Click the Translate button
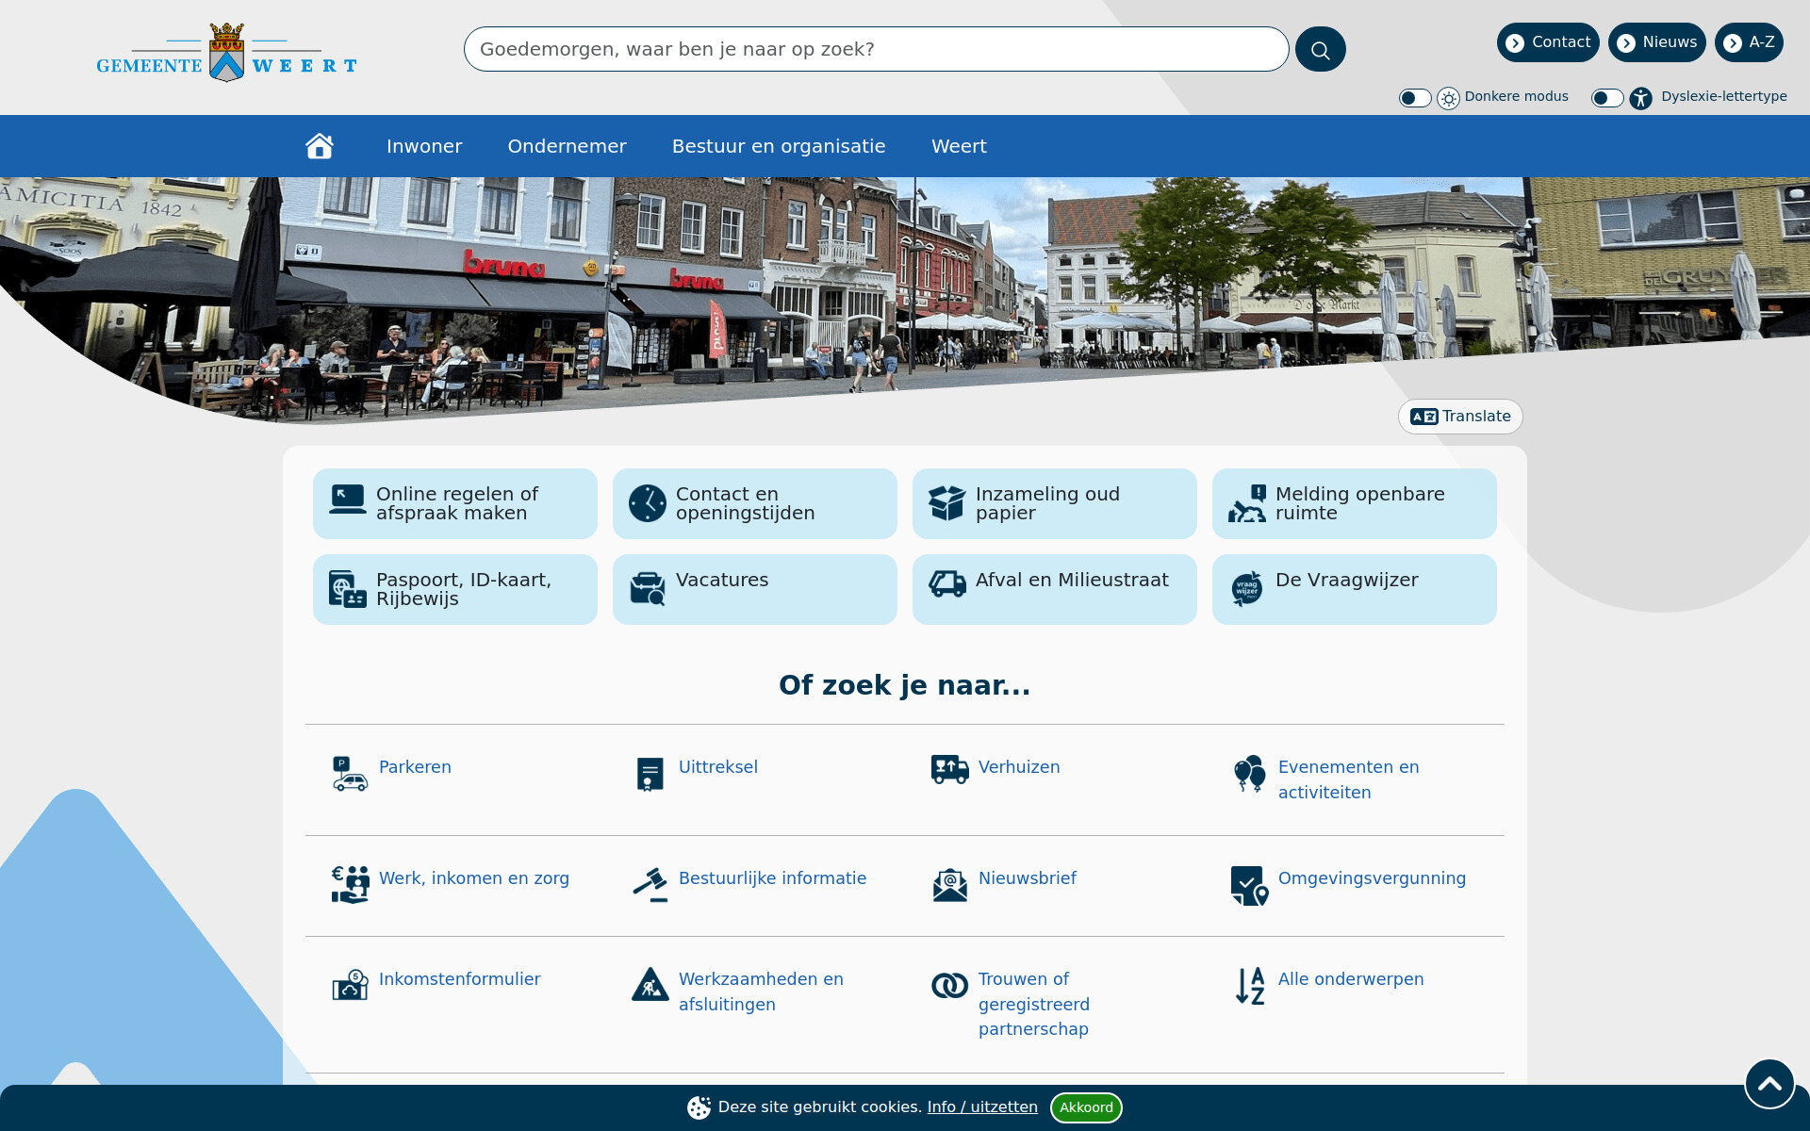Screen dimensions: 1810x1131 1460,417
